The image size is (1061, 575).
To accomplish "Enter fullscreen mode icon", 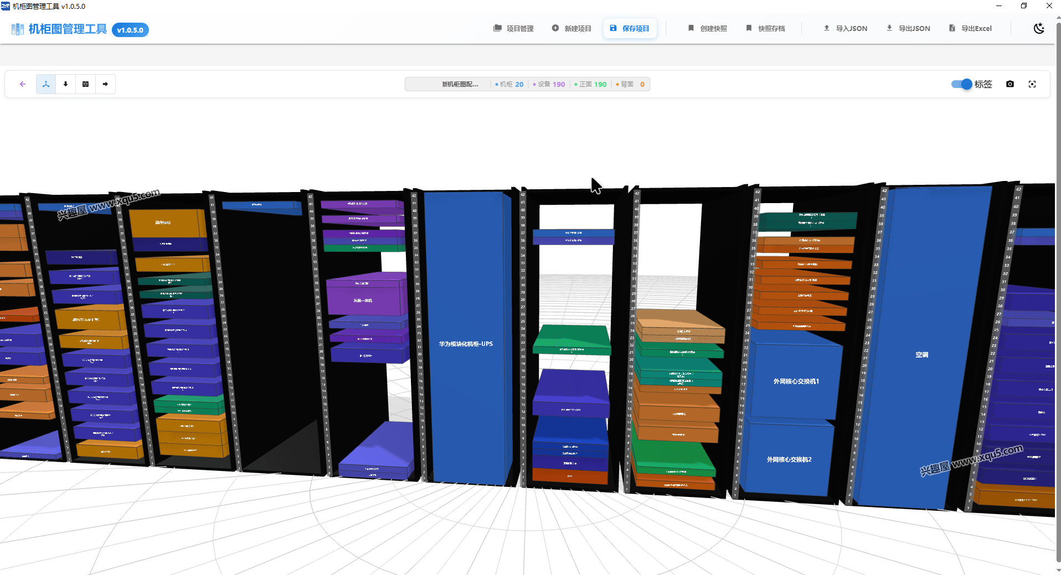I will (x=1032, y=84).
